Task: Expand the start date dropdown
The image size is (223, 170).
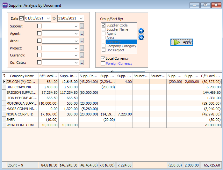Action: [48, 18]
